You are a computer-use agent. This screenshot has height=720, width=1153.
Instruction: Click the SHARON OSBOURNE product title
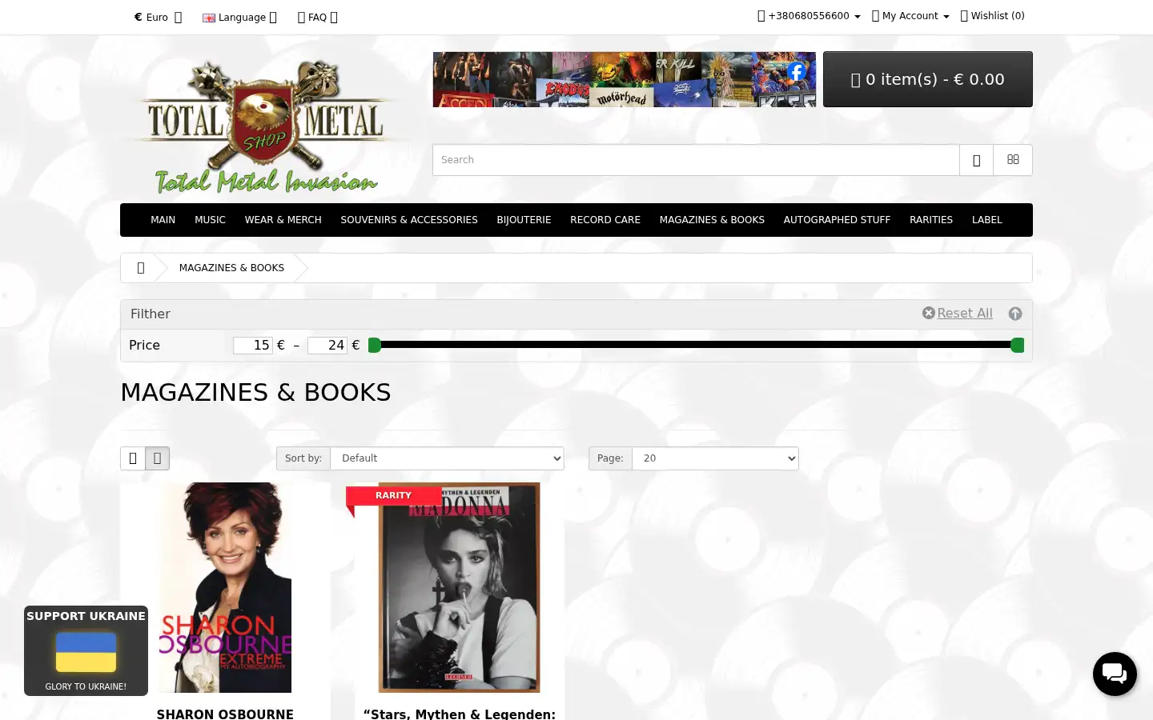point(225,714)
